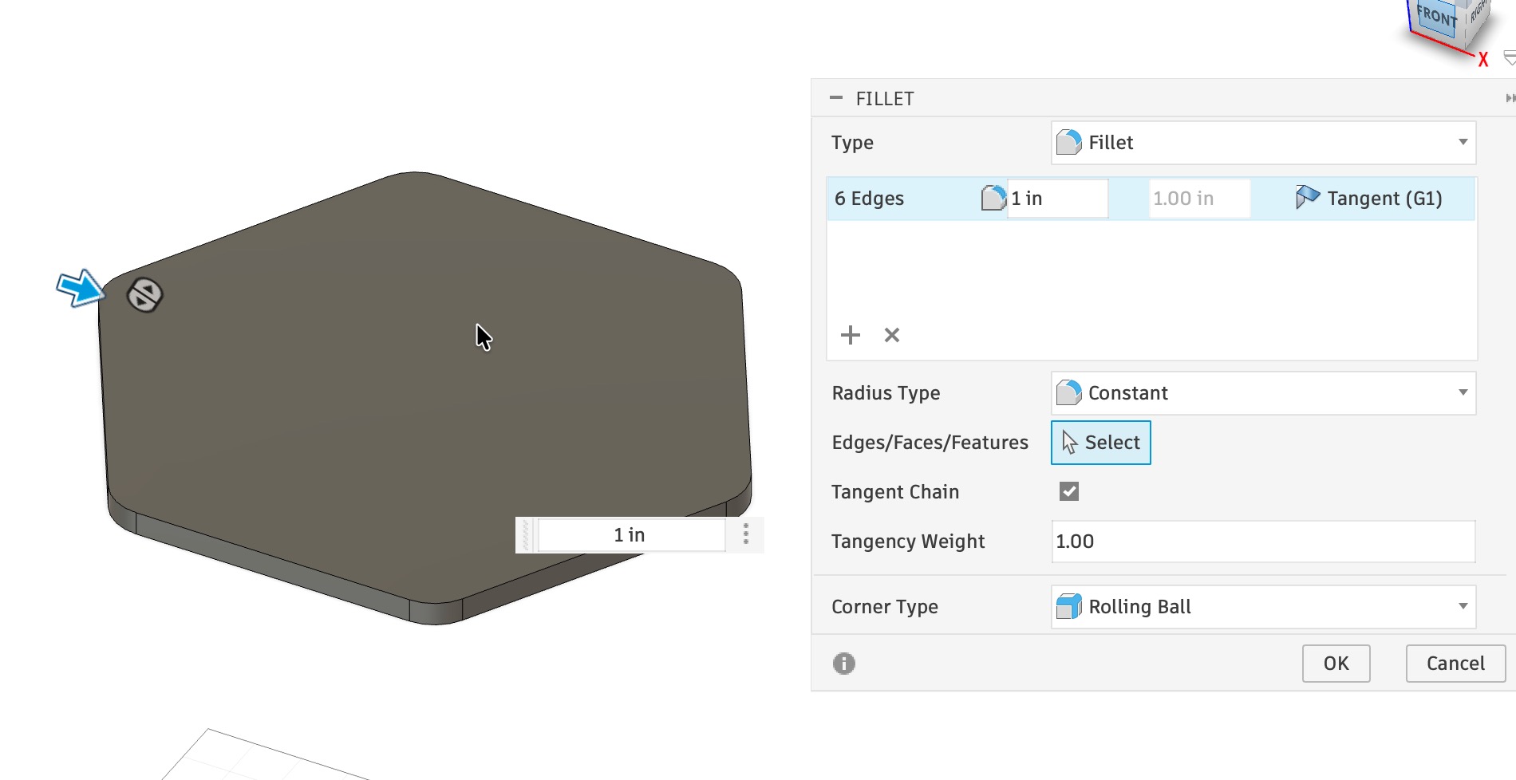Click the fillet icon next to radius value
Screen dimensions: 1516x780
click(993, 198)
